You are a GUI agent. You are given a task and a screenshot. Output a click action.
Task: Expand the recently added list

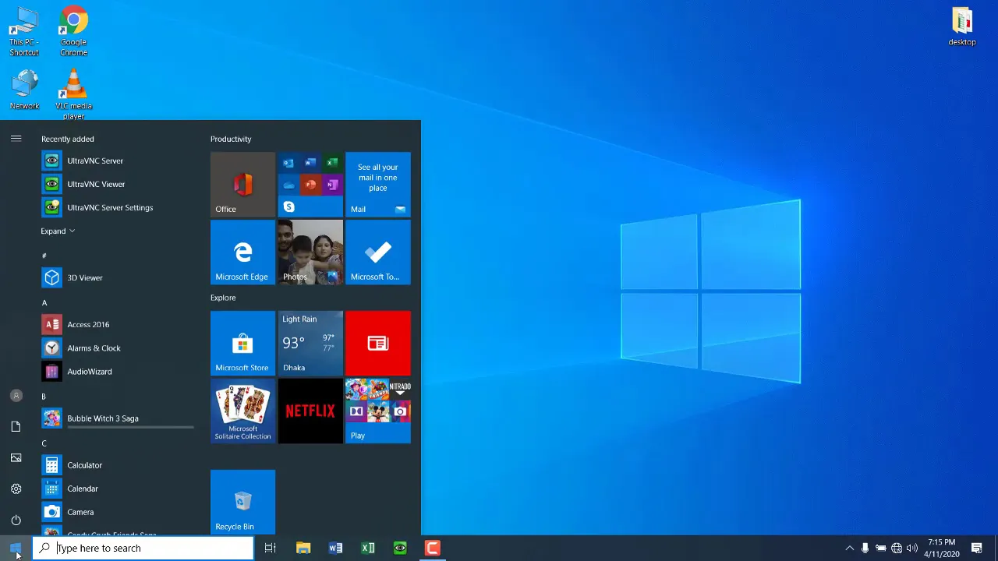(58, 231)
